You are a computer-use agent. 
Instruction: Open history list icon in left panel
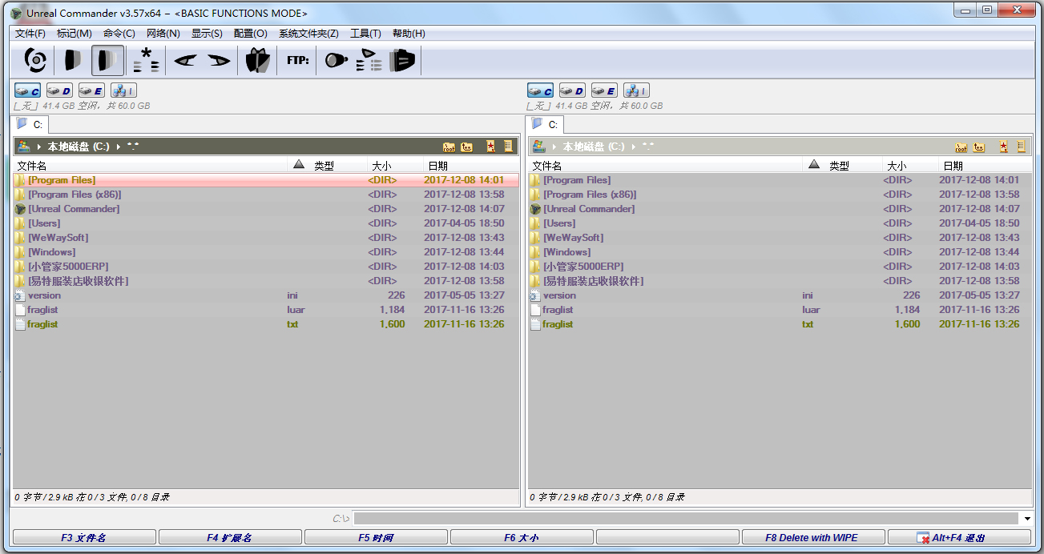point(508,147)
